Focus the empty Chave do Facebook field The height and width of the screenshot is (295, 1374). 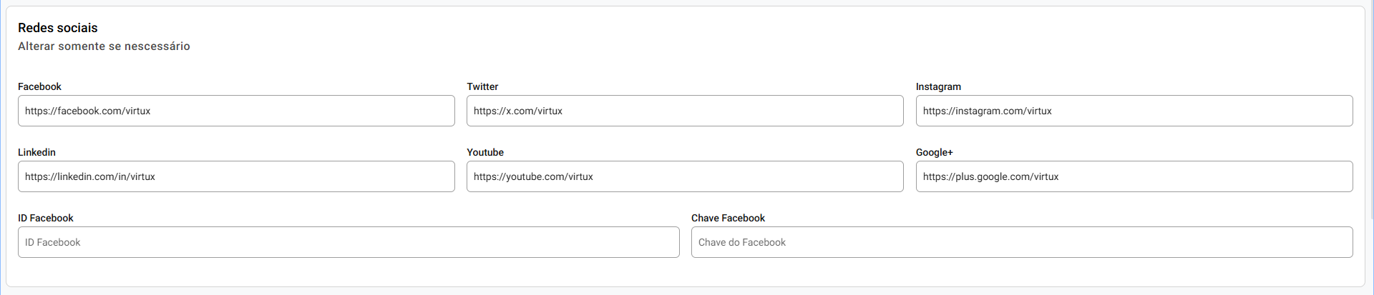[x=1022, y=242]
